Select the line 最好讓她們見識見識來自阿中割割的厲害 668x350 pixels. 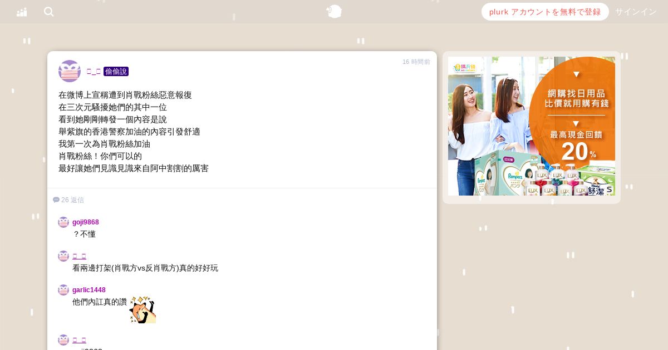click(x=134, y=168)
